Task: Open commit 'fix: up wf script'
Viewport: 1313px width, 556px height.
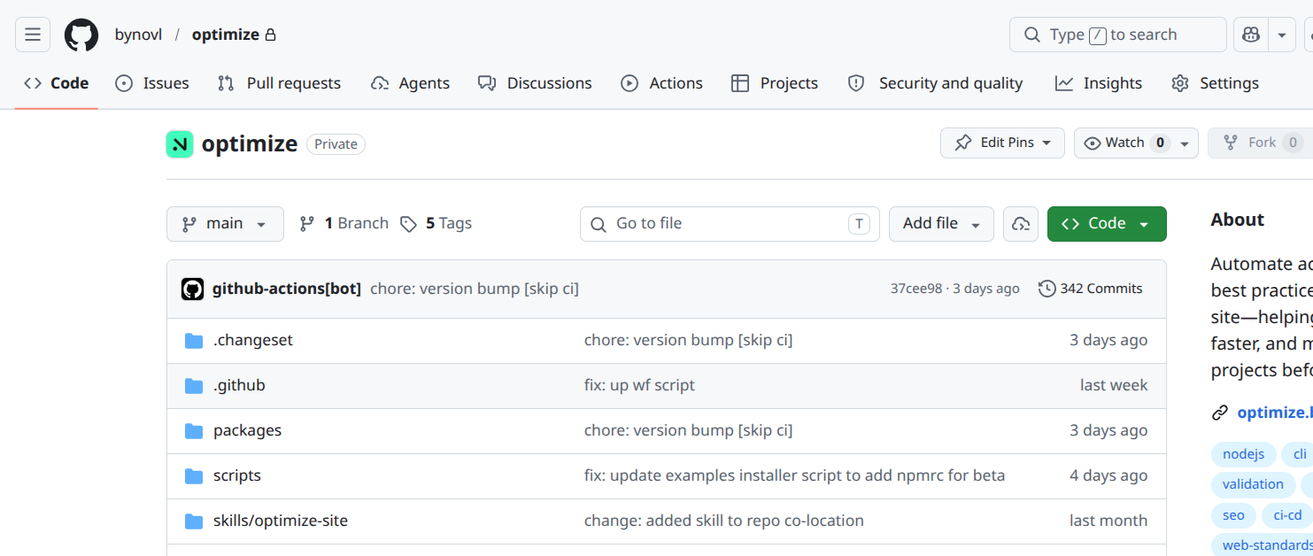Action: pos(639,385)
